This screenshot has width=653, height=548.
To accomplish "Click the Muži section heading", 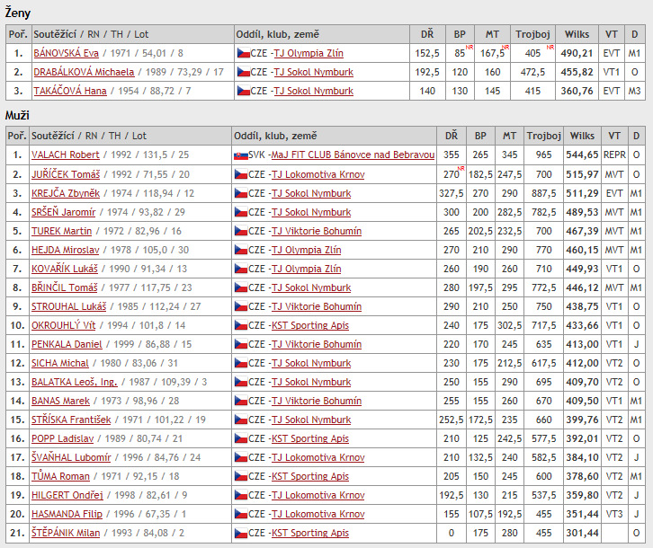I will coord(17,115).
